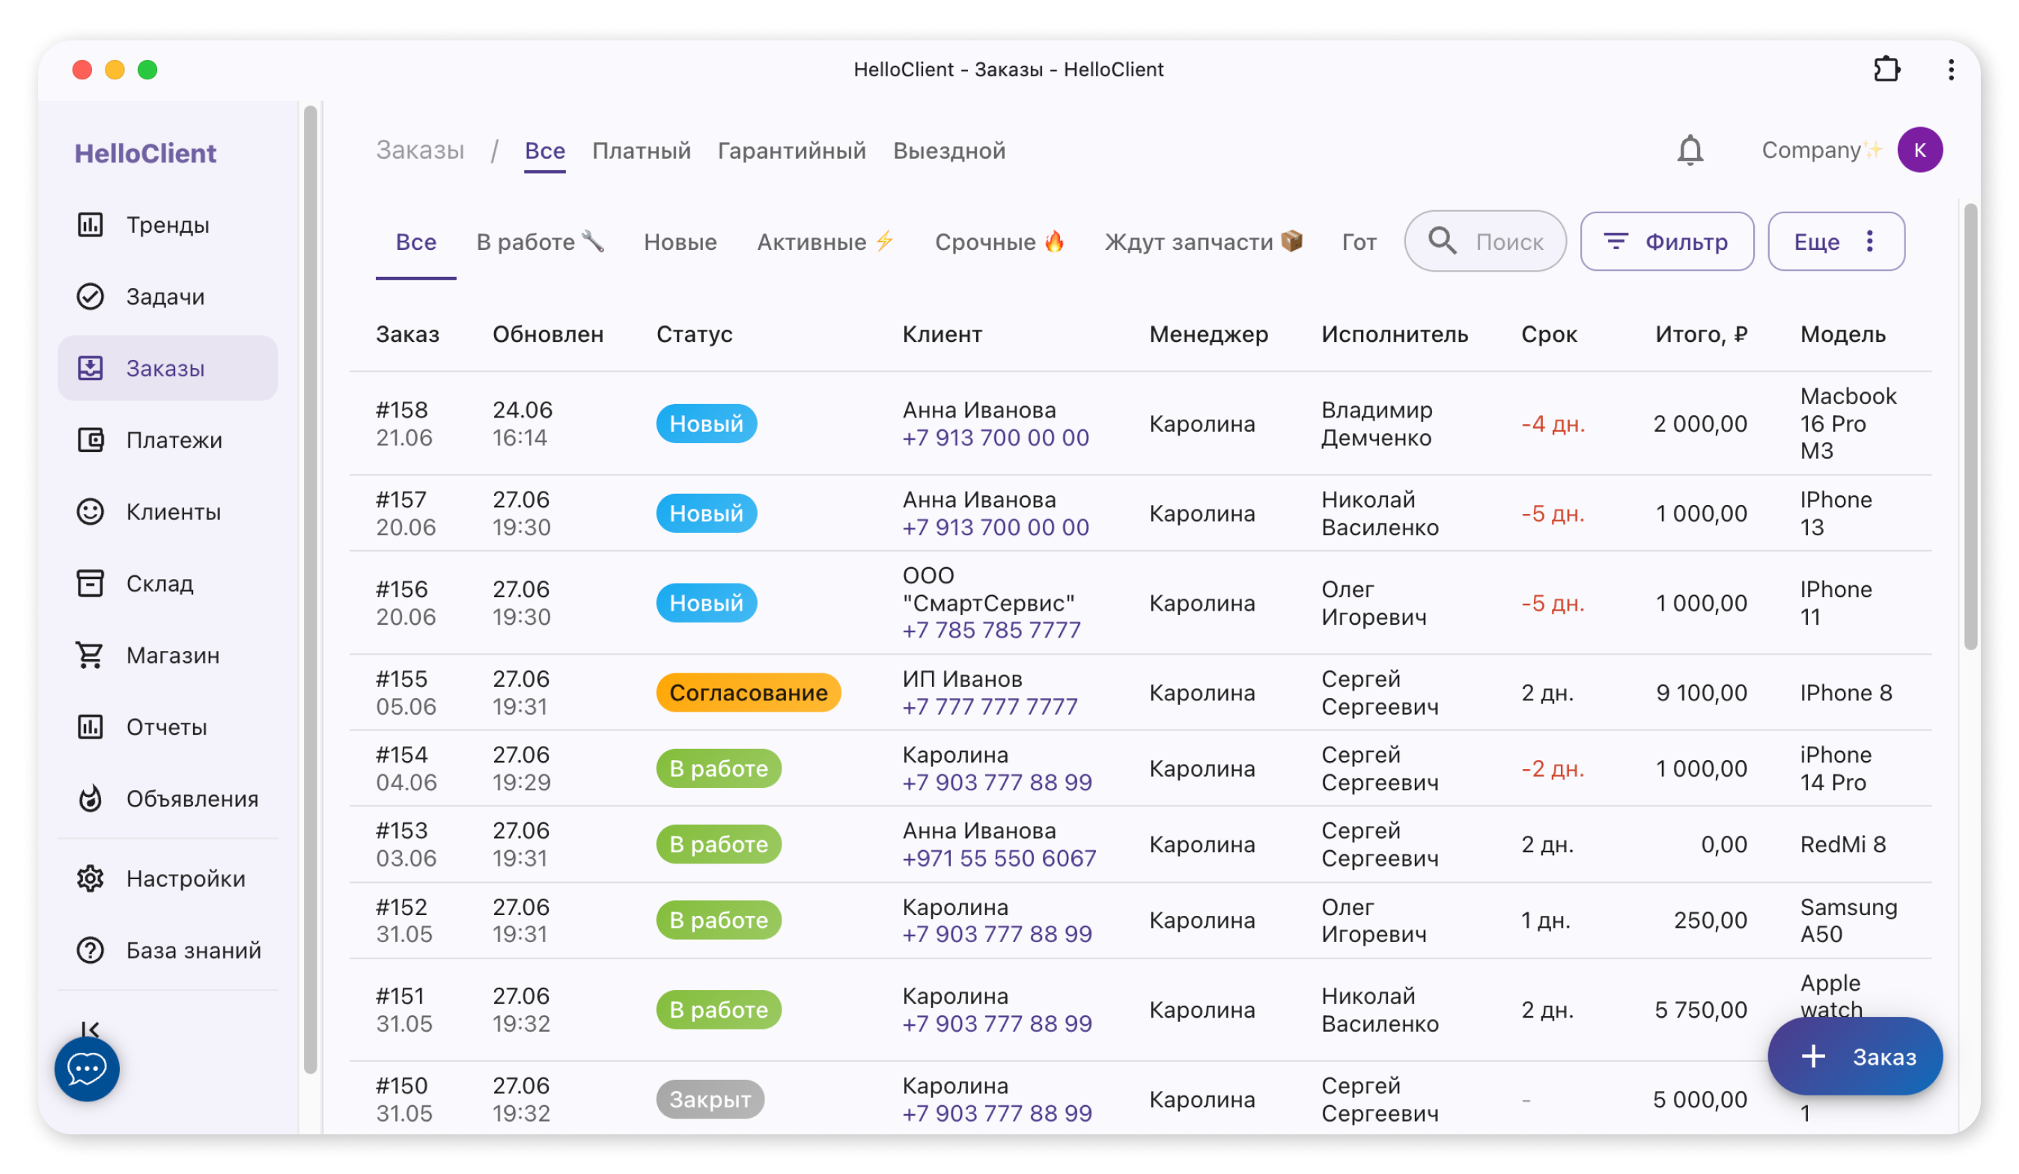
Task: Click the extensions puzzle icon
Action: (1886, 70)
